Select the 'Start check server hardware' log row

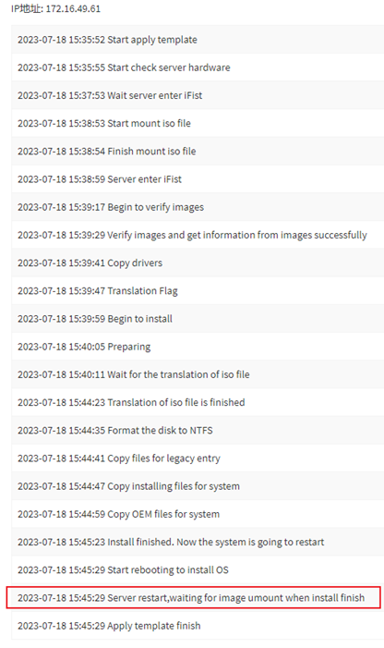[198, 67]
